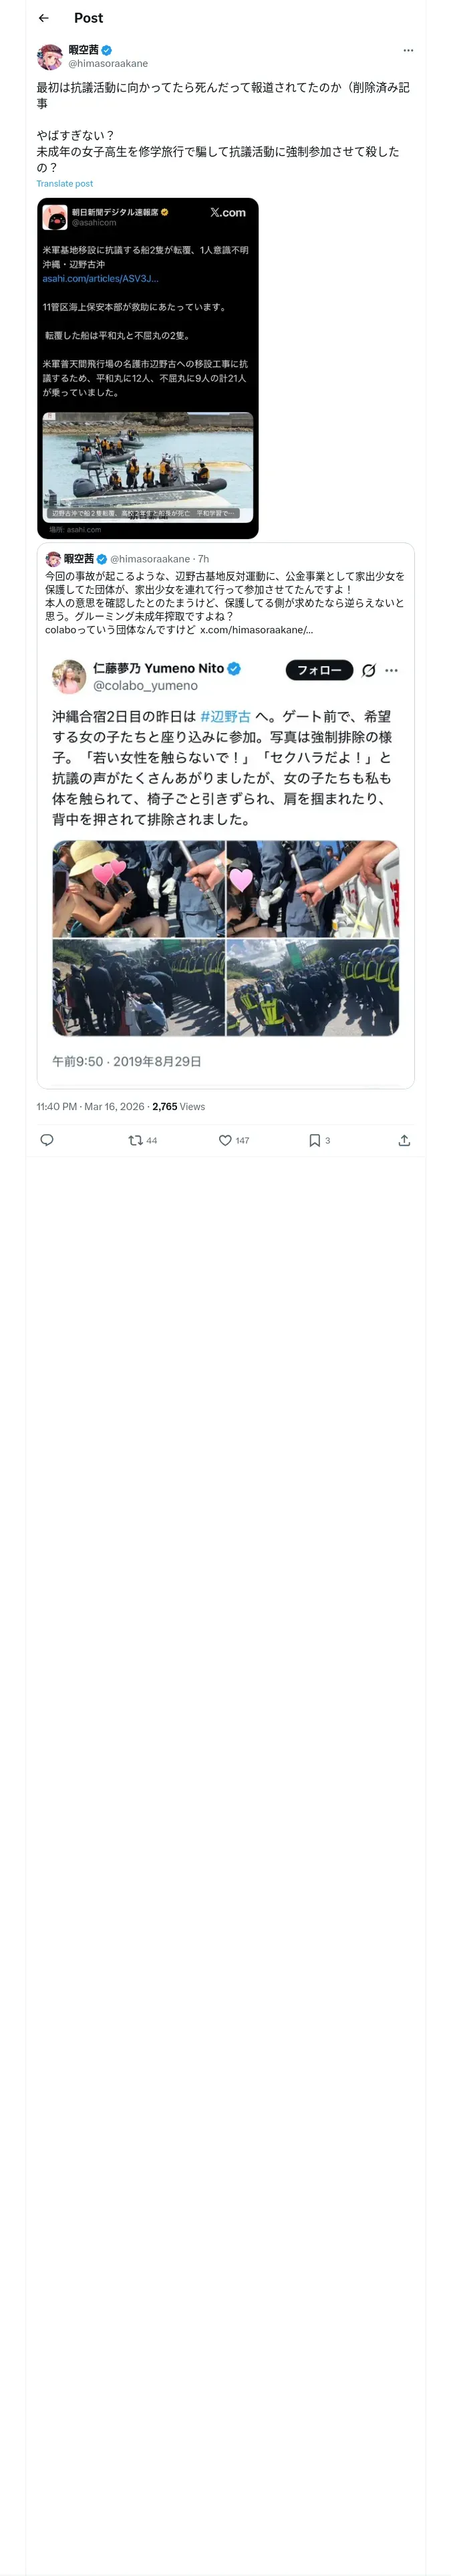Open the asahi.com/articles link
Image resolution: width=451 pixels, height=2576 pixels.
pos(100,278)
